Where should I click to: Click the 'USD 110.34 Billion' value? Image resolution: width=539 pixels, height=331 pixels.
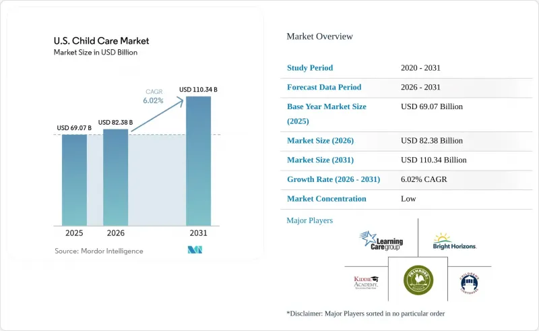tap(434, 160)
